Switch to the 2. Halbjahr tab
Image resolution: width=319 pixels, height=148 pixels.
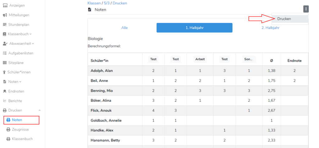[270, 28]
